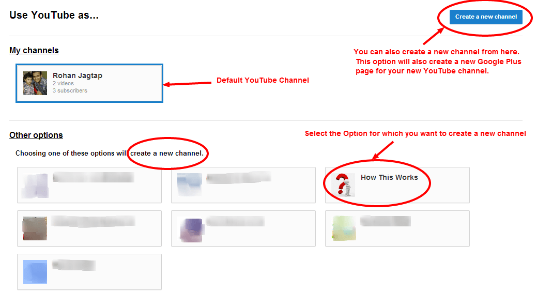Choose the How This Works option
537x307 pixels.
pyautogui.click(x=397, y=185)
